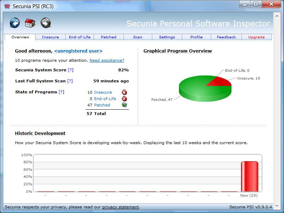Follow the Insecure programs link
This screenshot has width=284, height=213.
103,92
